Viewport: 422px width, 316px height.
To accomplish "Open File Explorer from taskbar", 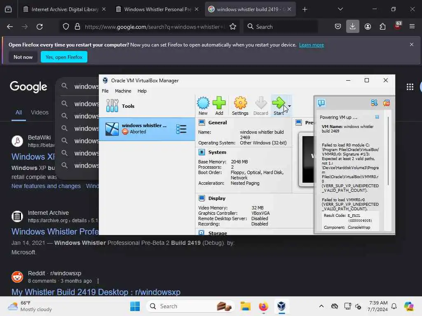I will pyautogui.click(x=246, y=306).
